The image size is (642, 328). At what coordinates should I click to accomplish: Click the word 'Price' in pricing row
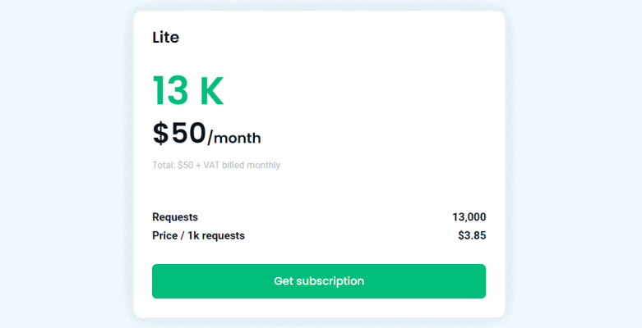(165, 235)
